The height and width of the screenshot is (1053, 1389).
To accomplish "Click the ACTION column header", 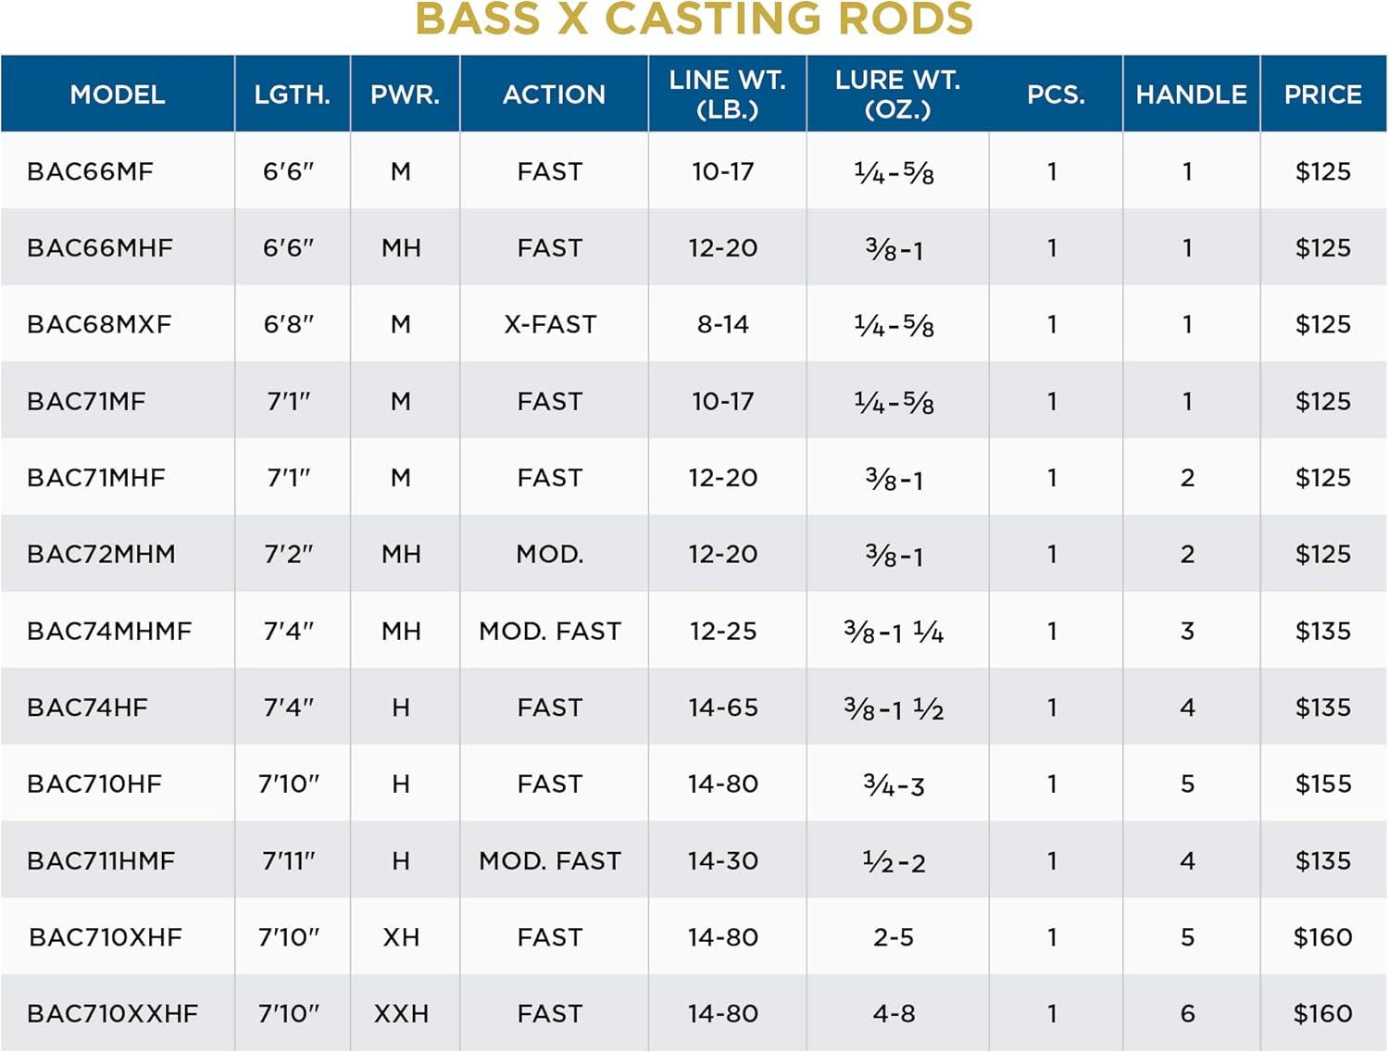I will point(554,94).
